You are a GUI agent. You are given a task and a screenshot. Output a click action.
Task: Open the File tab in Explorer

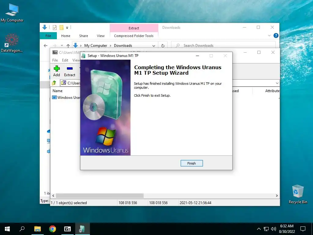point(48,36)
